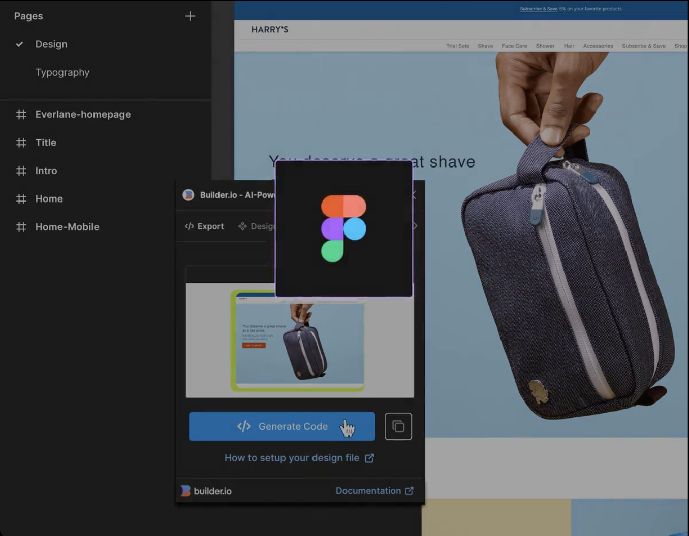Click the Builder.io plugin logo icon
This screenshot has width=689, height=536.
coord(189,195)
